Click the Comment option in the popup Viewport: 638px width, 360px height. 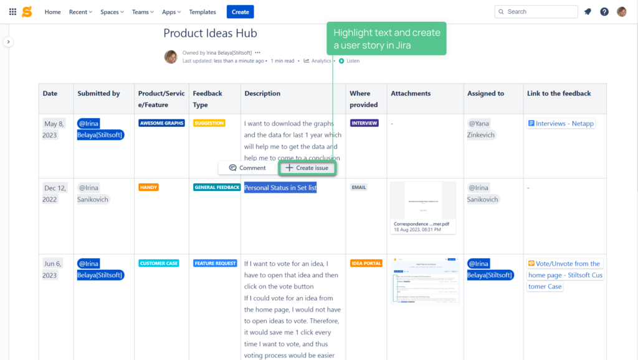pos(247,167)
